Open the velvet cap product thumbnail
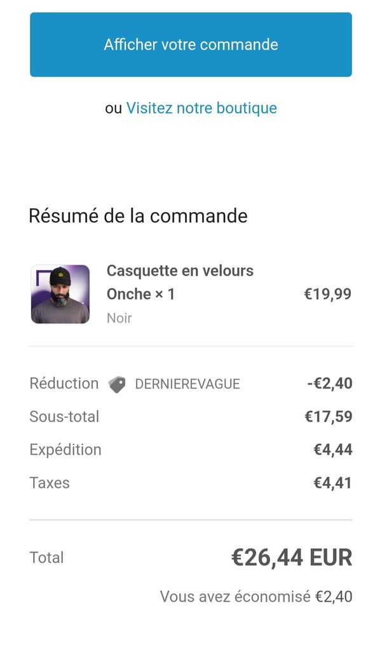The height and width of the screenshot is (652, 382). pos(60,294)
